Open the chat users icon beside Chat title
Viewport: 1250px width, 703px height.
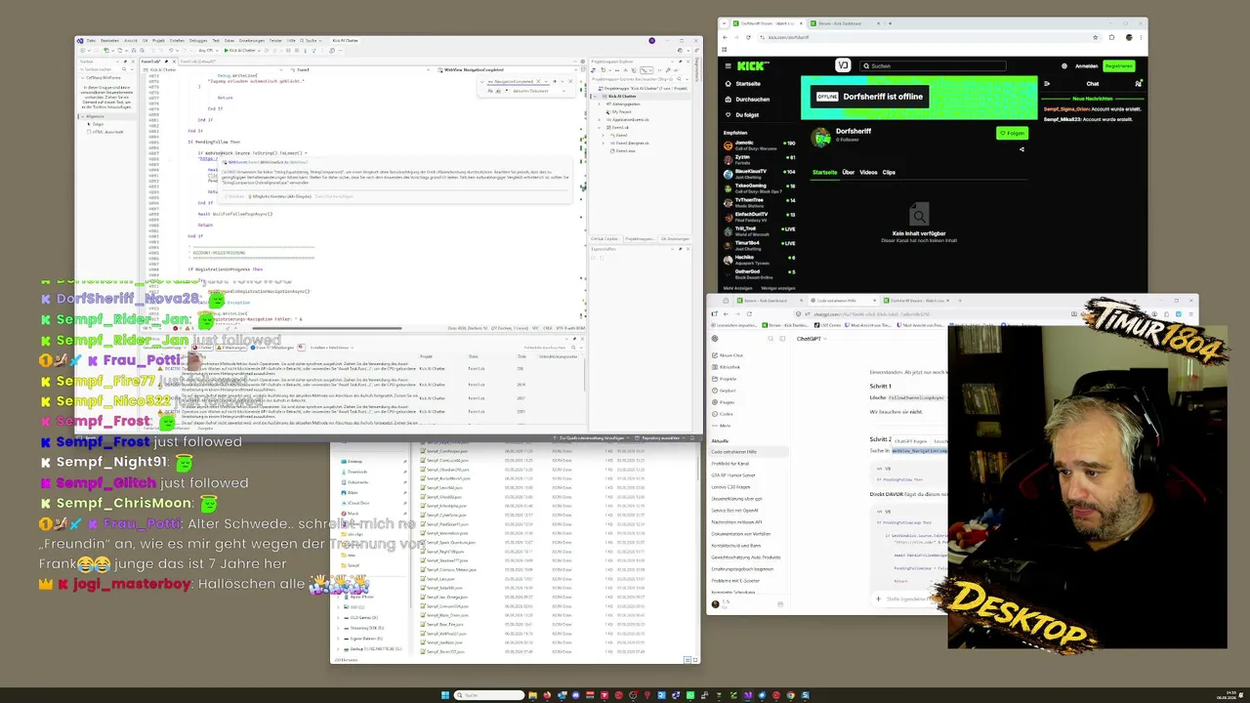coord(1139,84)
